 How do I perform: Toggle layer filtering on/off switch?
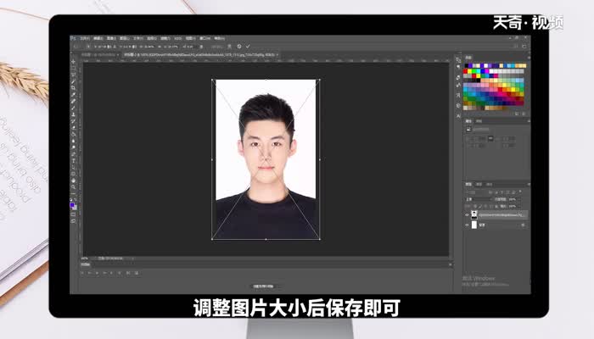520,192
